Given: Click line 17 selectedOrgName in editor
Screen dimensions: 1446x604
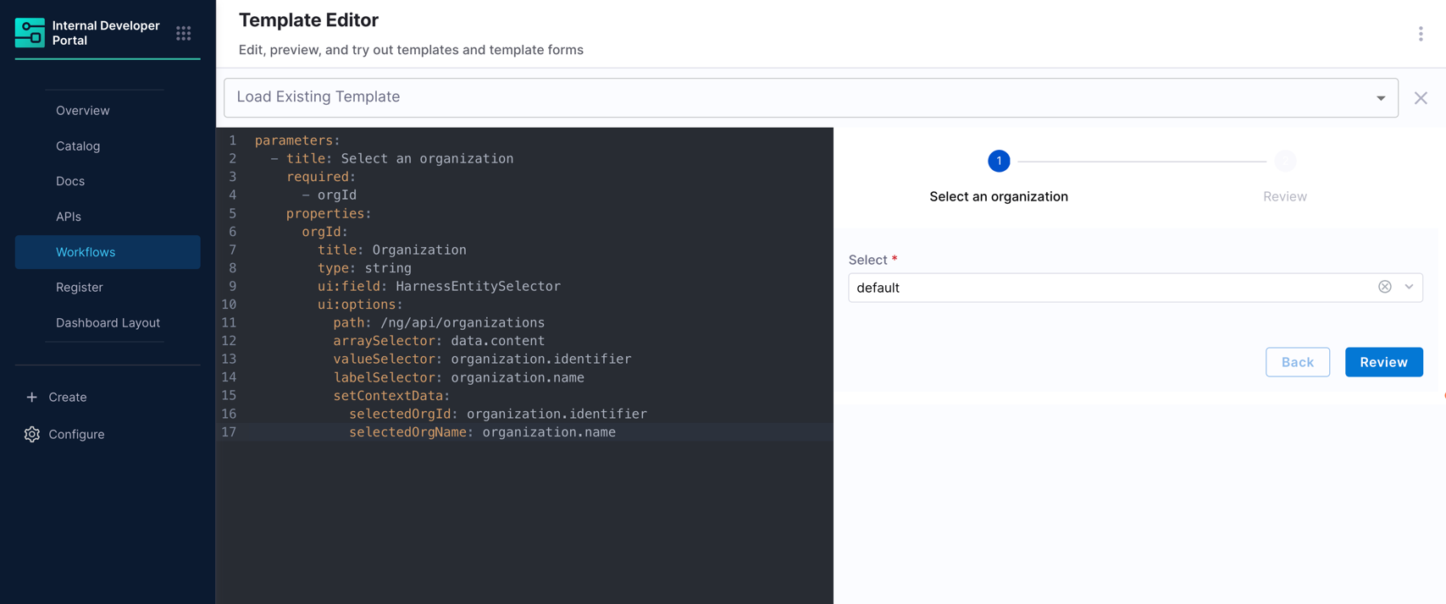Looking at the screenshot, I should (x=408, y=432).
